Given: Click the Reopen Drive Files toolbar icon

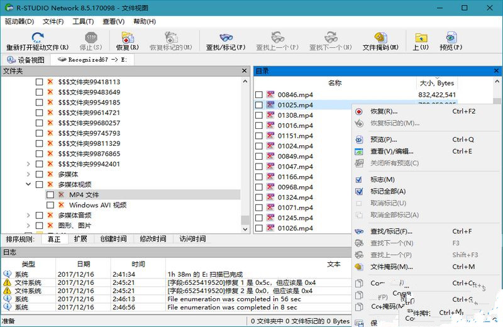Looking at the screenshot, I should pos(38,37).
